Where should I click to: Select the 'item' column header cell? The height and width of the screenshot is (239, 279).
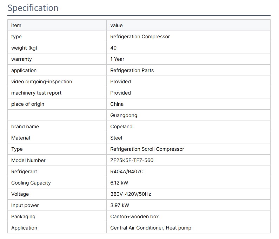(x=16, y=25)
